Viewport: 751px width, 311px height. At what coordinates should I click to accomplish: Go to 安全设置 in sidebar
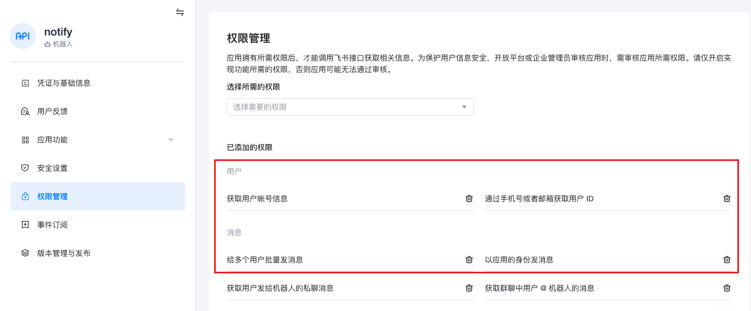(52, 168)
